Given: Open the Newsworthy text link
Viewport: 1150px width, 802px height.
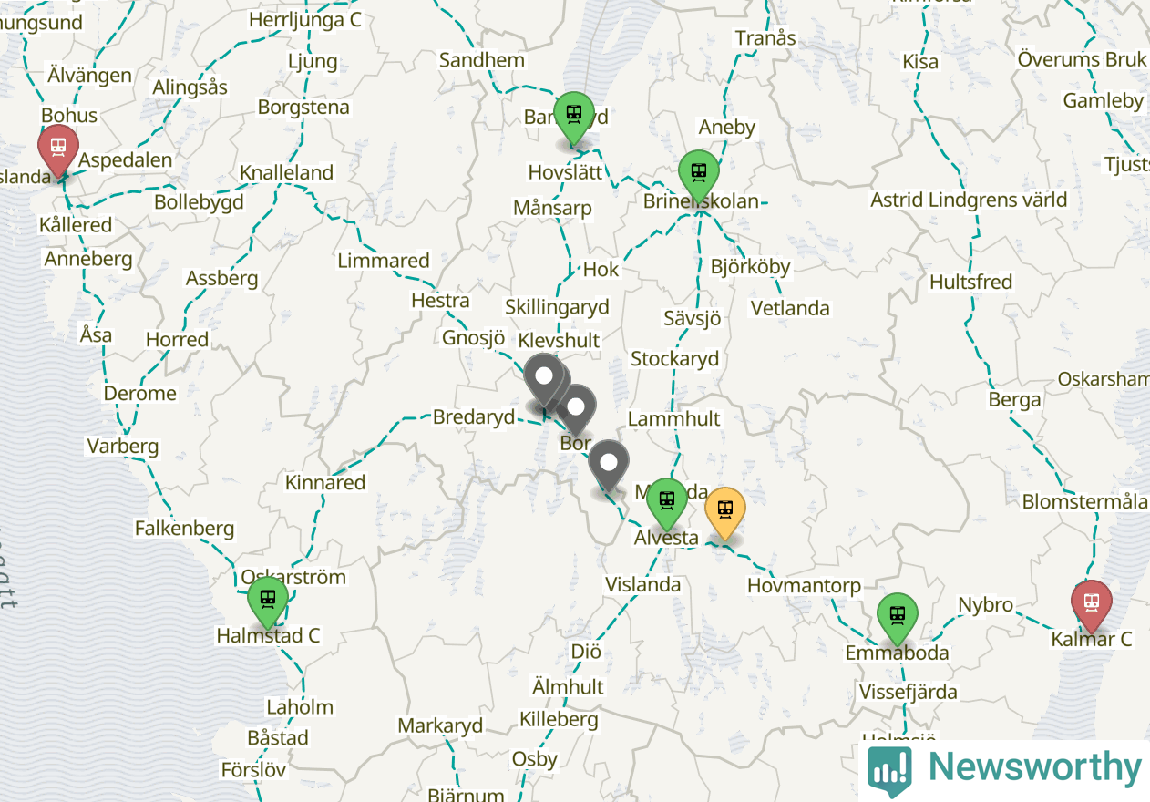Looking at the screenshot, I should point(1034,767).
